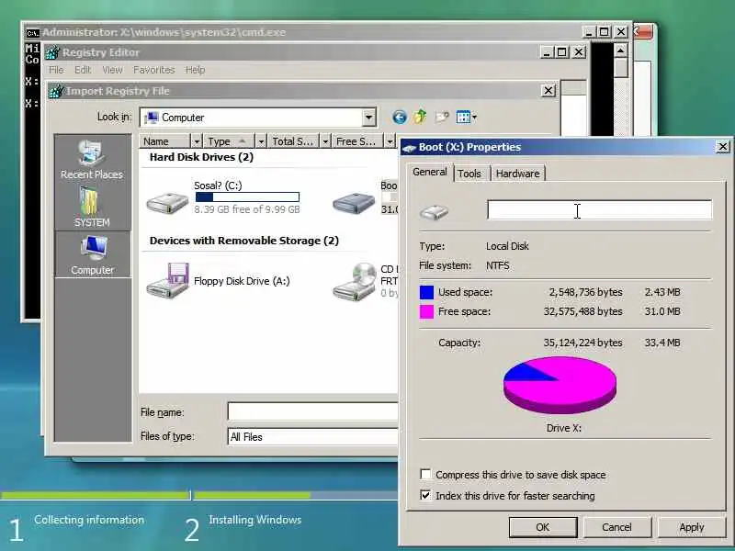Click the cmd.exe window title icon

coord(32,33)
